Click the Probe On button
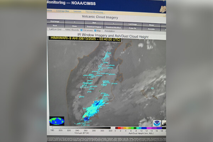 pos(132,28)
